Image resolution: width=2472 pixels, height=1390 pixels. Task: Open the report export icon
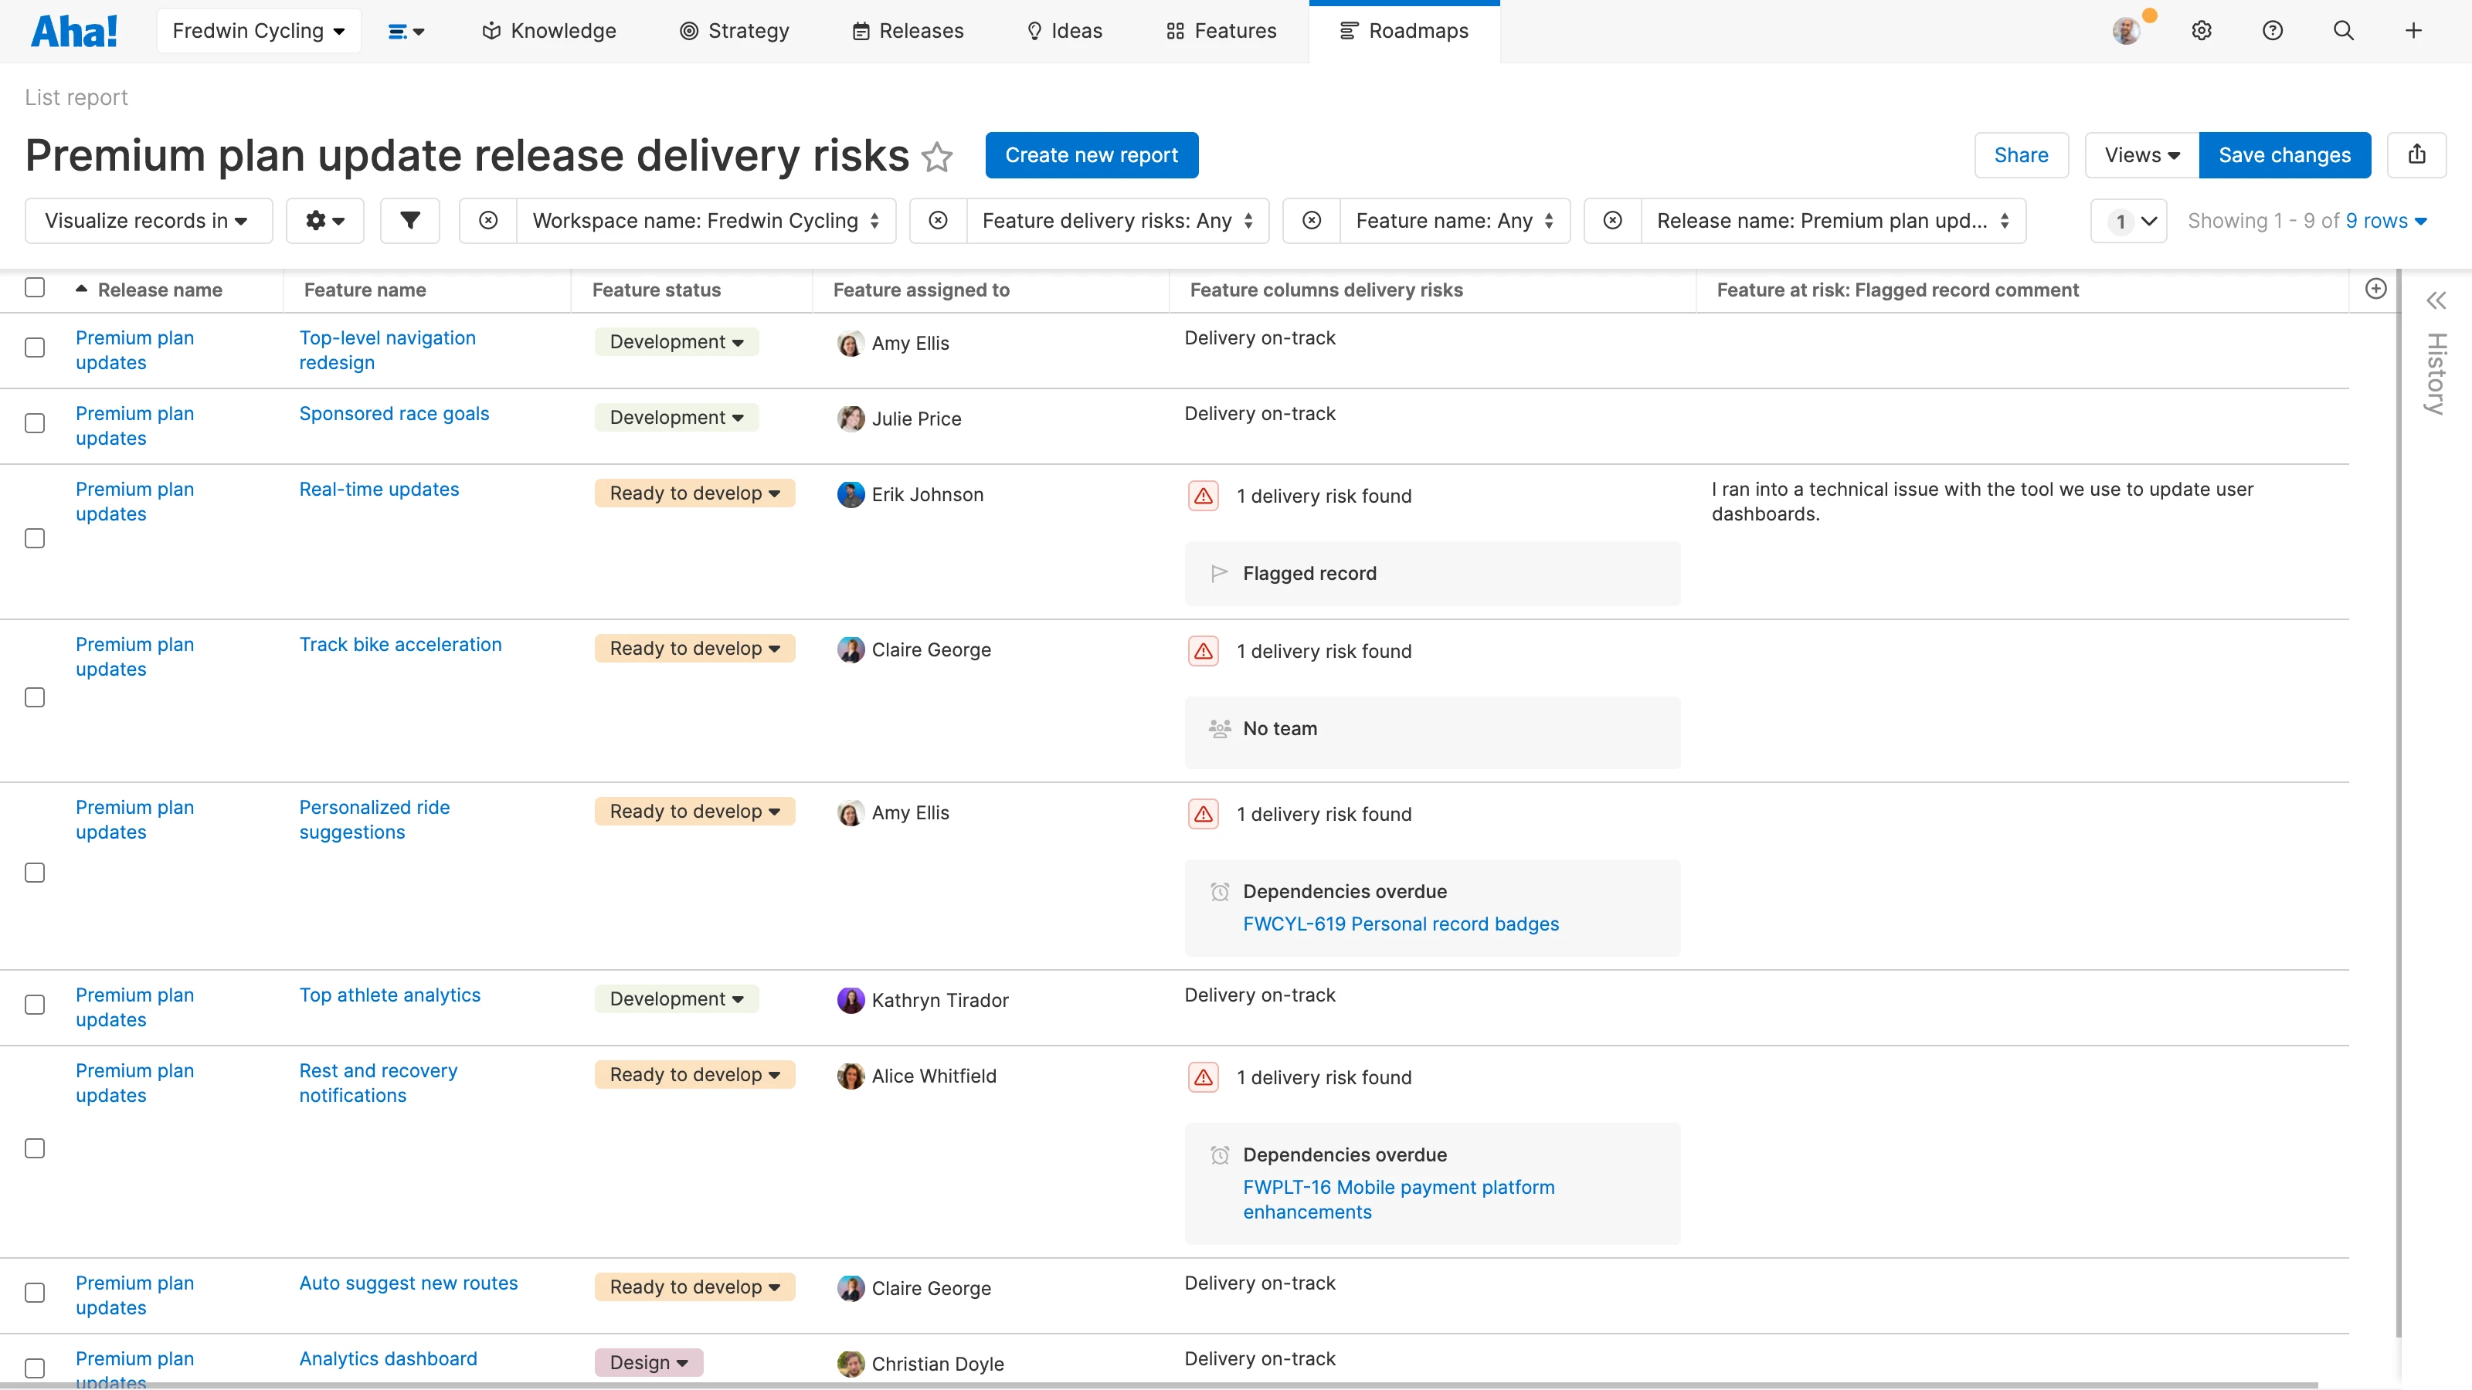coord(2417,154)
